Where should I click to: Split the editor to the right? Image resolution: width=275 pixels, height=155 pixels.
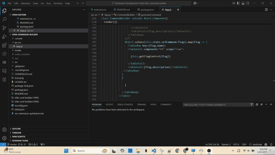tap(266, 10)
